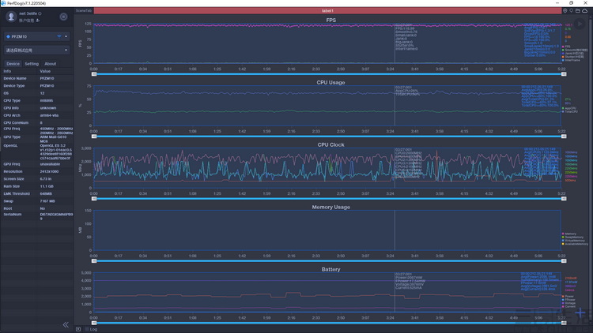
Task: Click the Resolution value 2412x1080
Action: (x=48, y=171)
